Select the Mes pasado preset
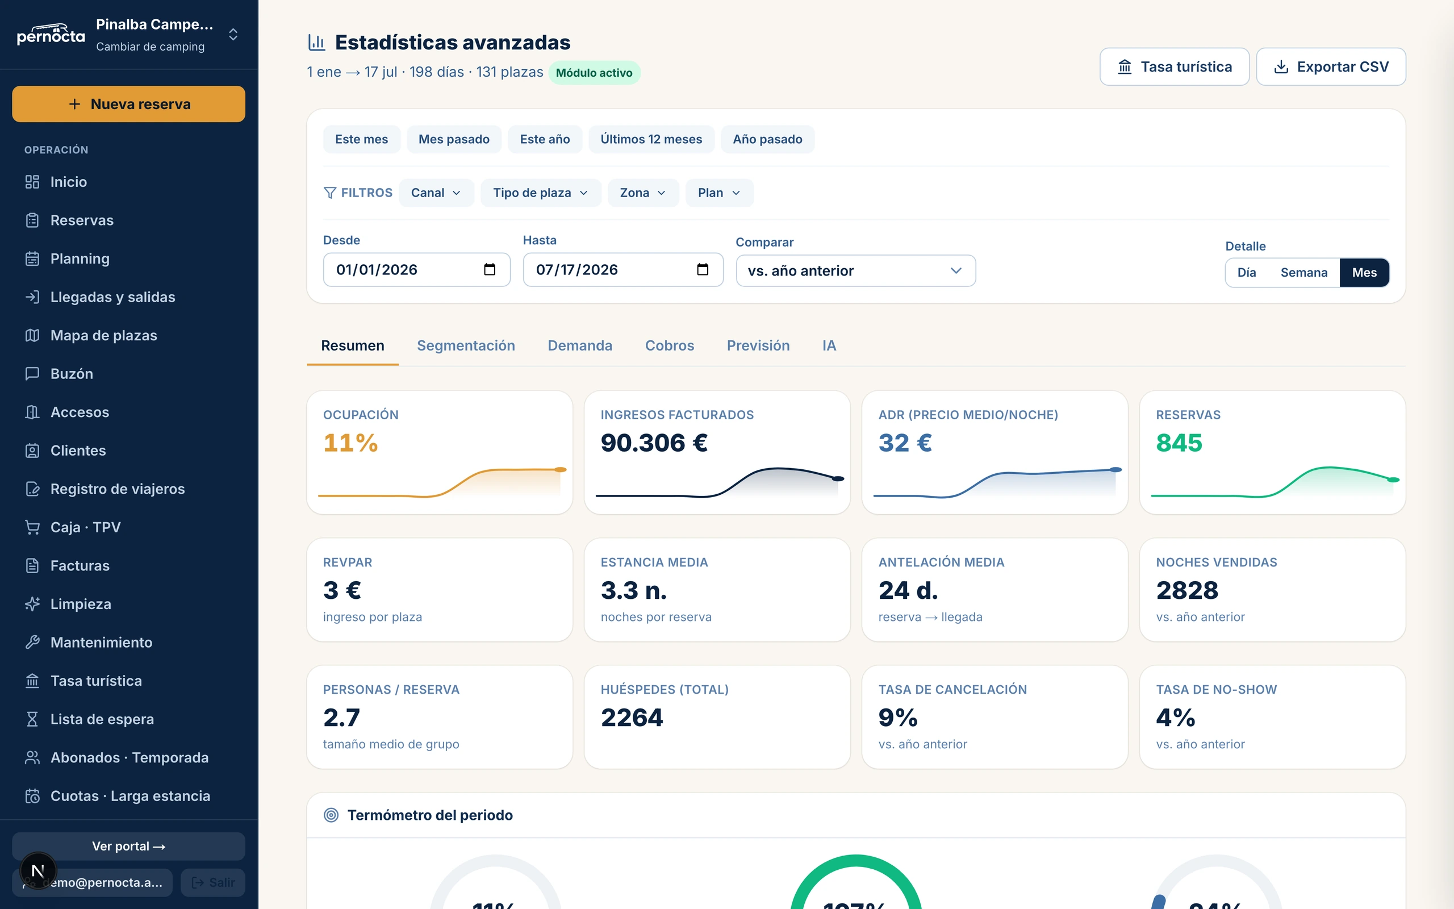 tap(454, 140)
